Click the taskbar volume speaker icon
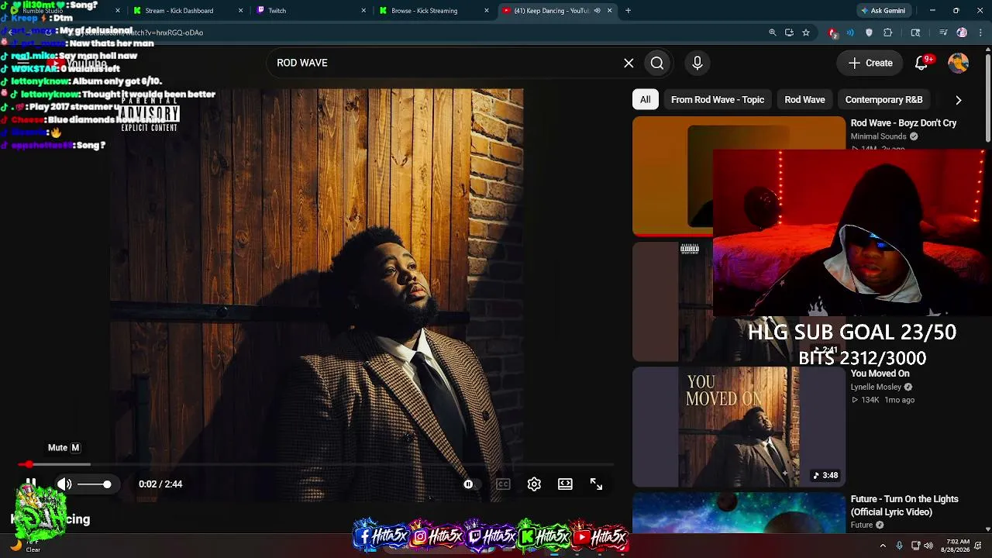 pyautogui.click(x=928, y=546)
